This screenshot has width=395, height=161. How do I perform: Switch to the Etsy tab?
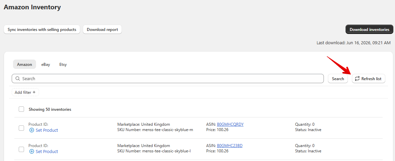click(63, 65)
